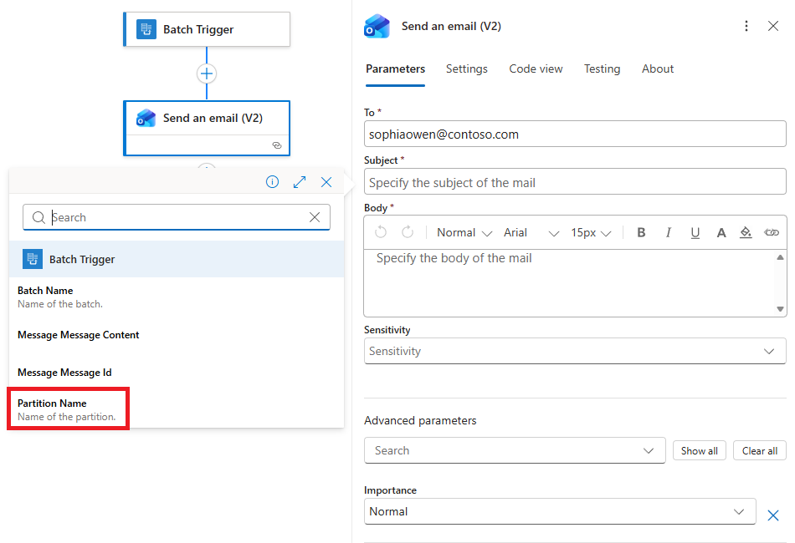The width and height of the screenshot is (795, 543).
Task: Click the body scrollbar down arrow
Action: 780,309
